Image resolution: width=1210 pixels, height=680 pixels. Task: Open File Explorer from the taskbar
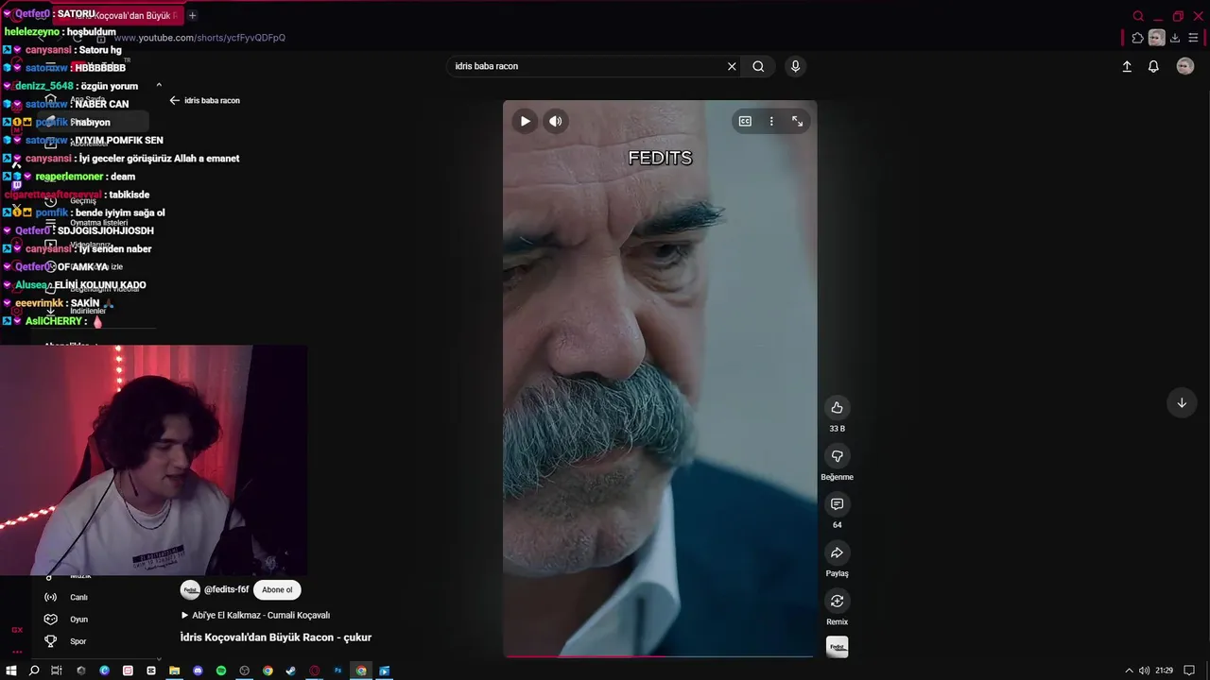174,671
